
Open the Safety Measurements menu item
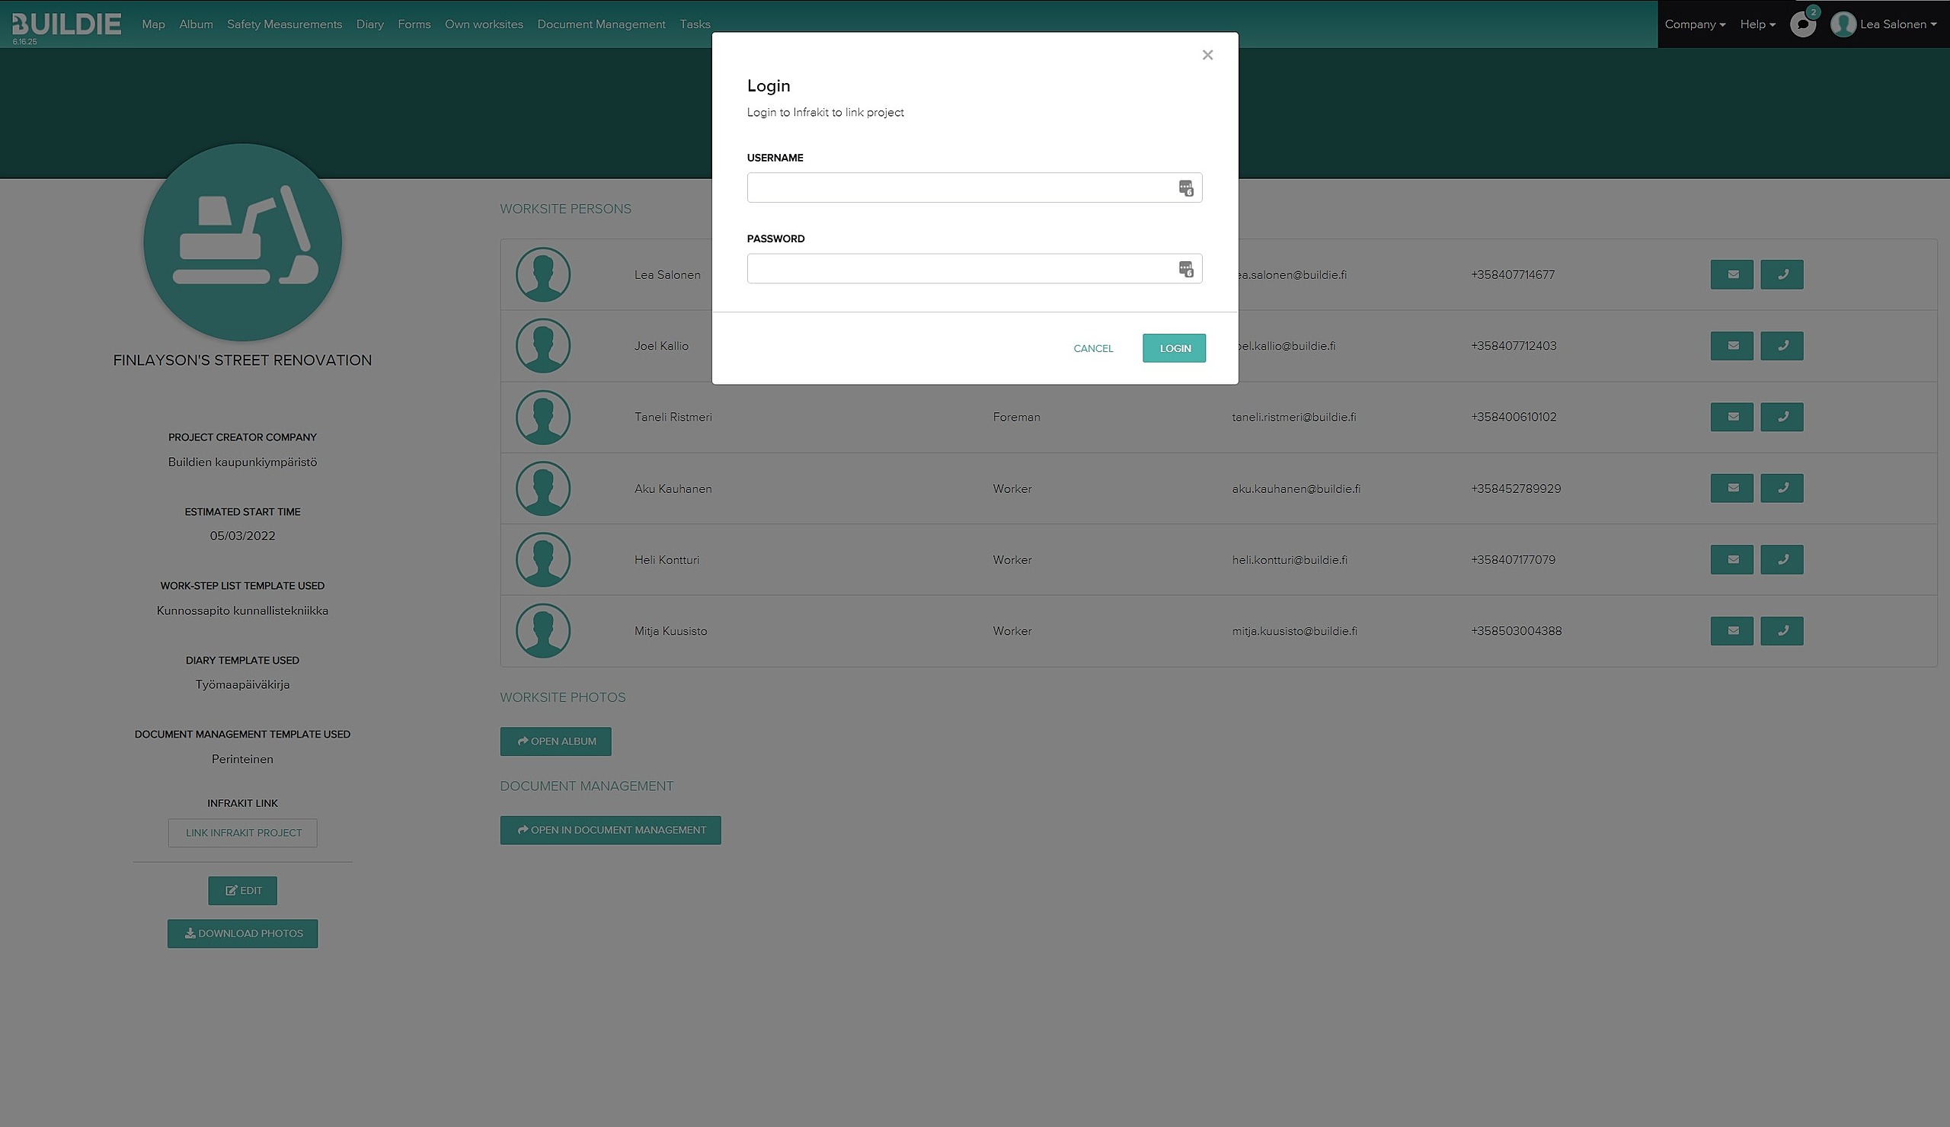click(284, 24)
